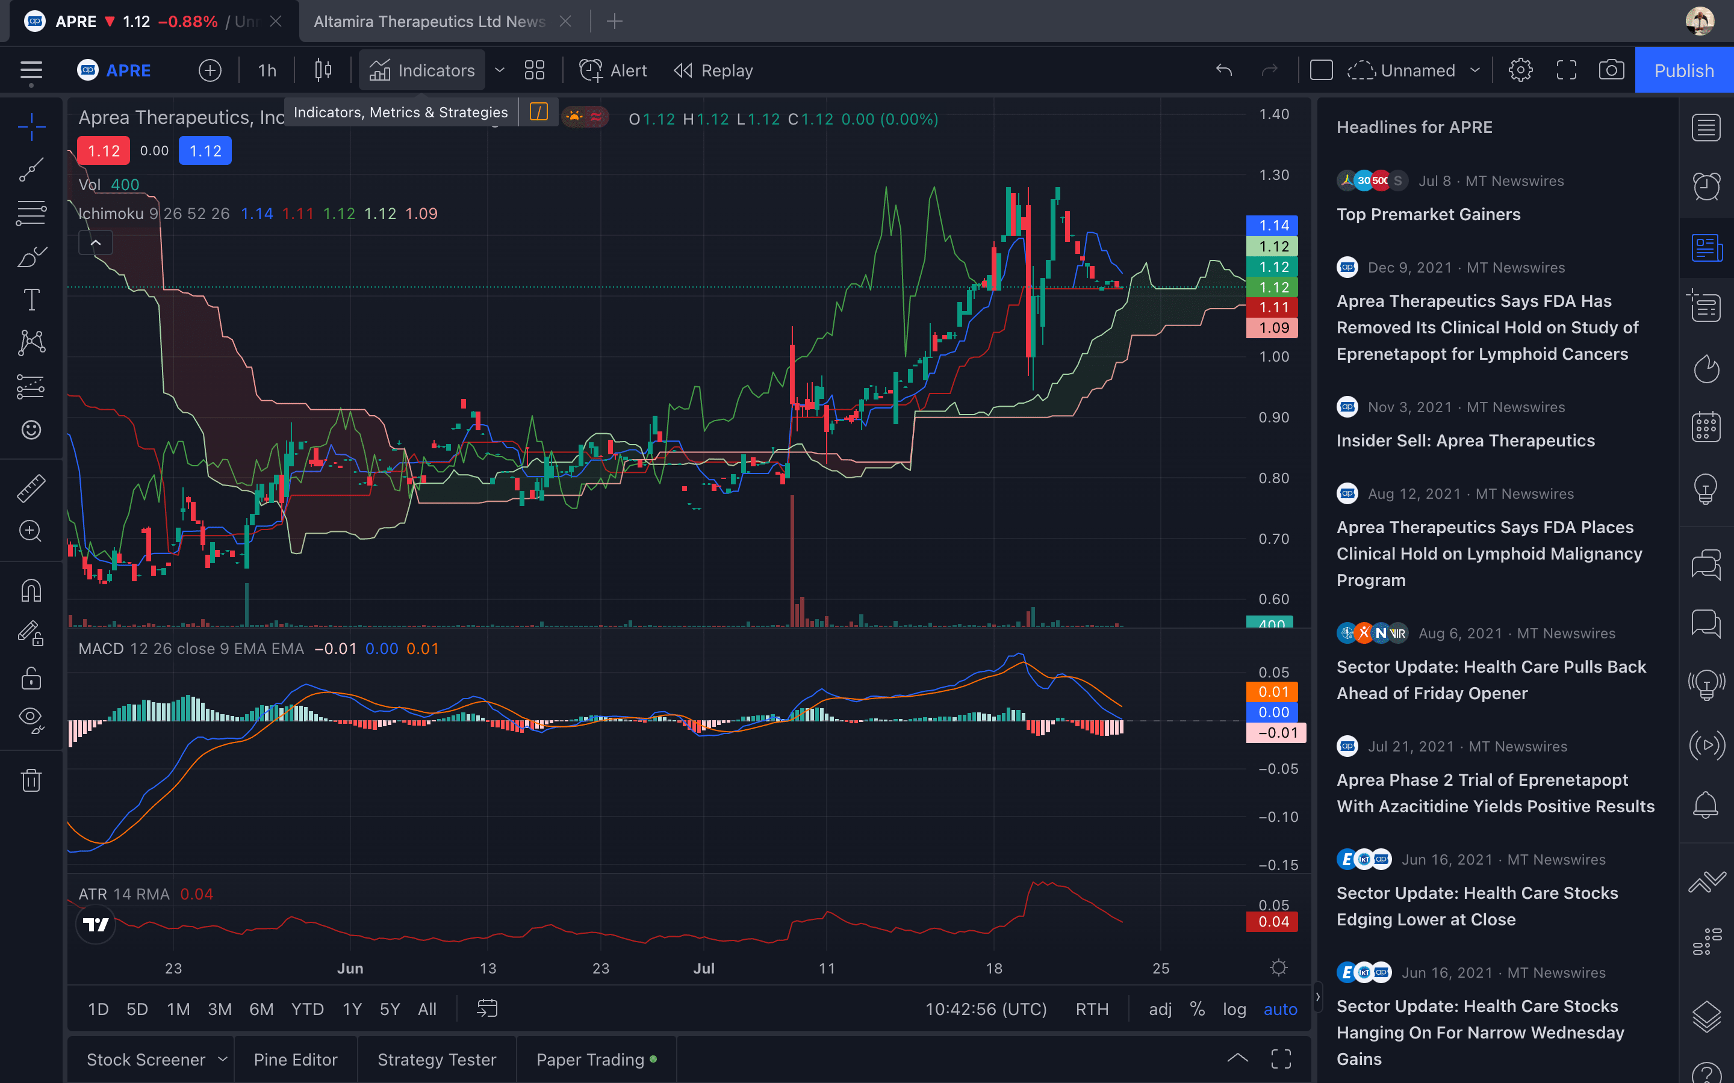This screenshot has width=1734, height=1083.
Task: Toggle auto scale for price axis
Action: coord(1279,1009)
